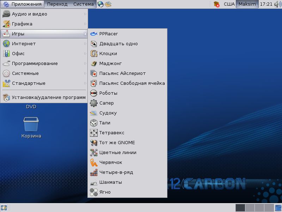Start the Тали dice game

click(127, 123)
